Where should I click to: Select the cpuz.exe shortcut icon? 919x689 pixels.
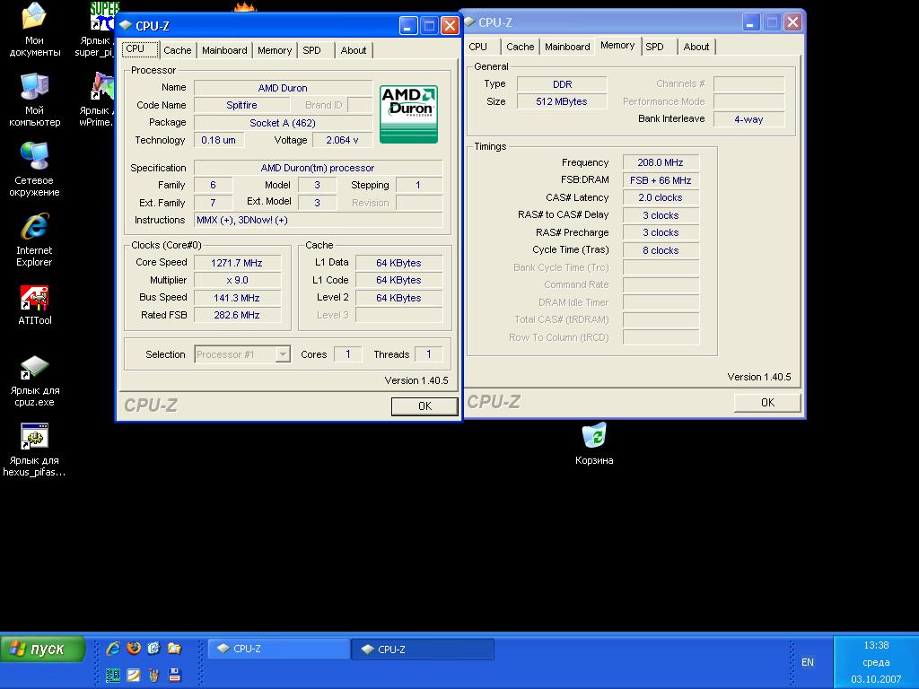(x=34, y=380)
